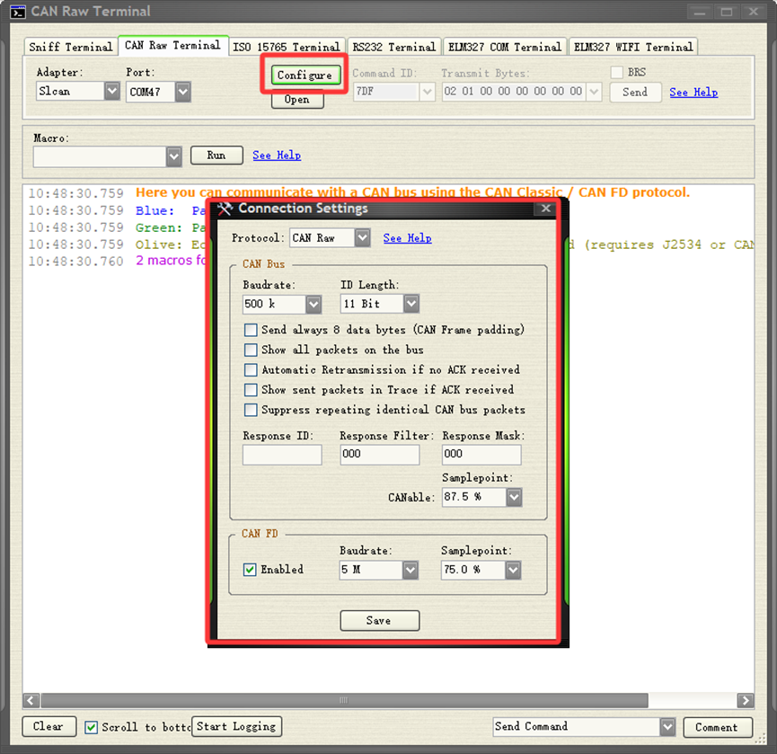The image size is (777, 754).
Task: Click the horizontal scrollbar left arrow
Action: coord(31,700)
